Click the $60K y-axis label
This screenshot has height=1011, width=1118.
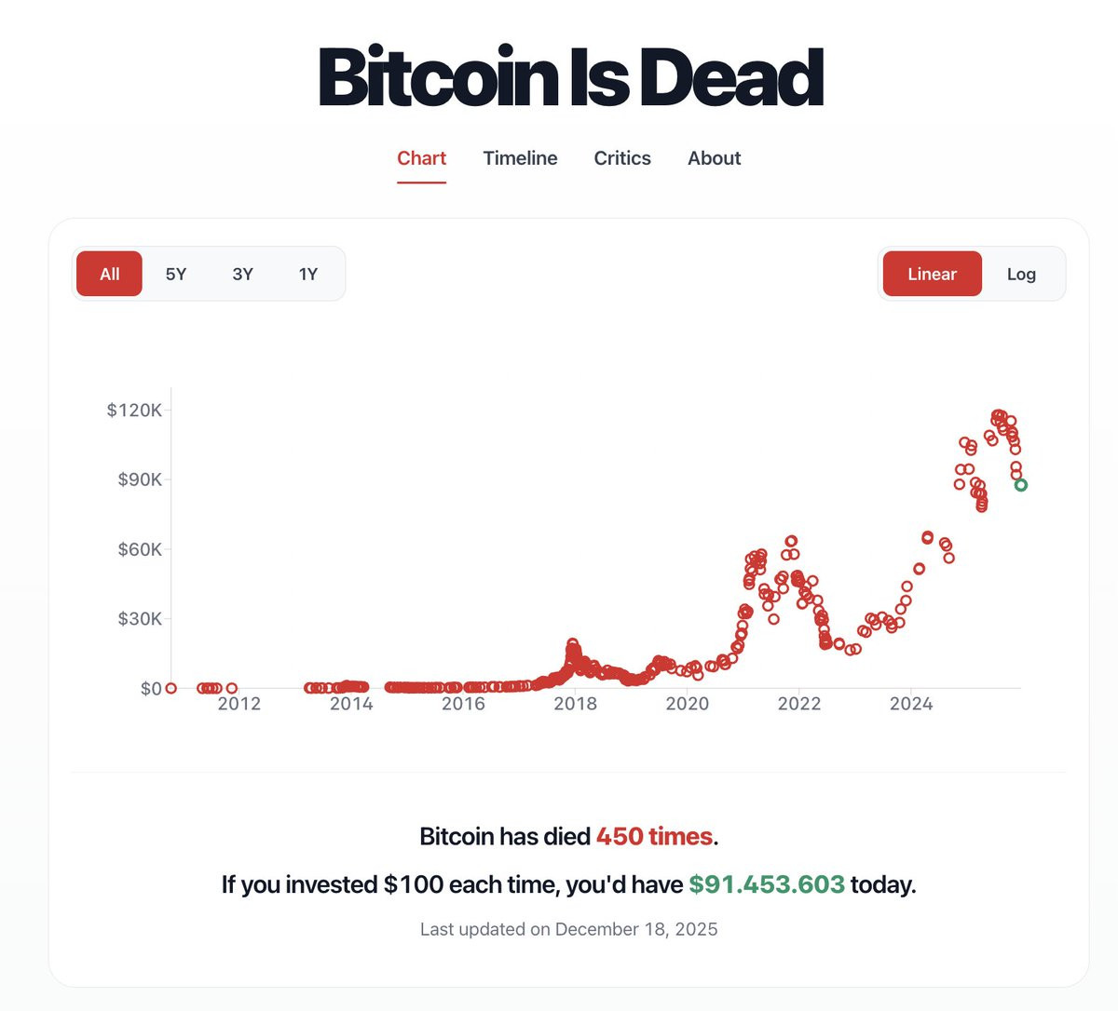coord(140,549)
